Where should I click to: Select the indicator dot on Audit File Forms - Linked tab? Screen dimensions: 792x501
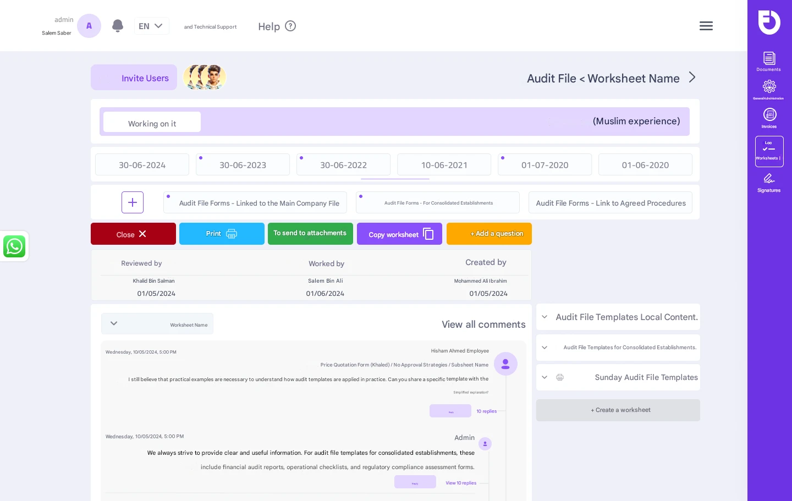click(x=168, y=196)
